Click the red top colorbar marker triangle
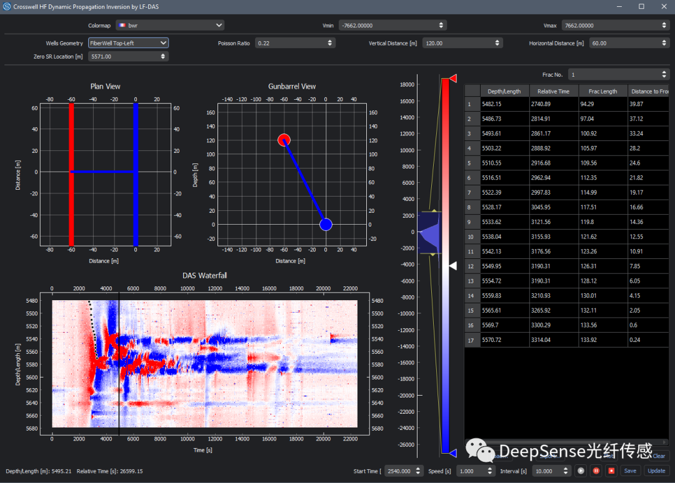The width and height of the screenshot is (675, 483). (453, 78)
